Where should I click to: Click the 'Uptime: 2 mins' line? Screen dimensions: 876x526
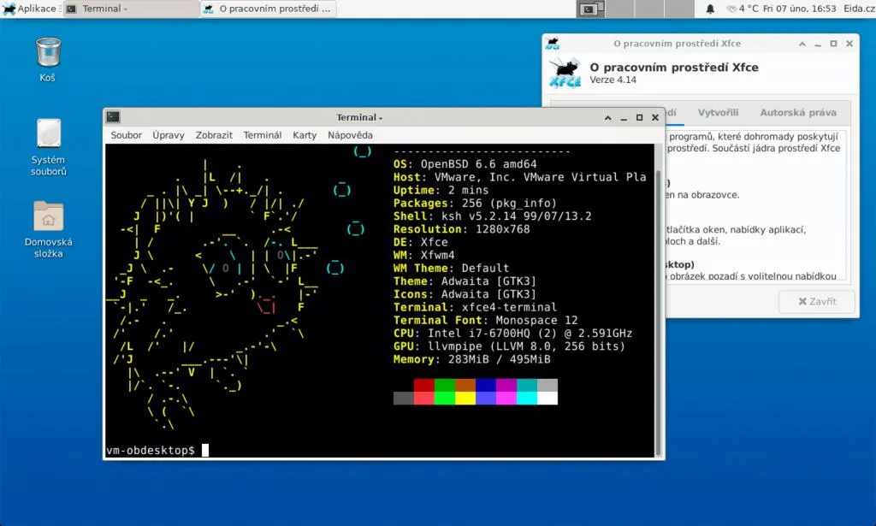click(441, 190)
